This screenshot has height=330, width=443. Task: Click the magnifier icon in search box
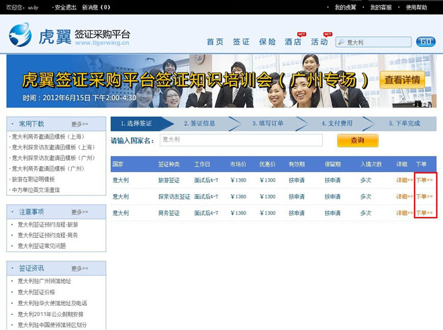pos(341,42)
